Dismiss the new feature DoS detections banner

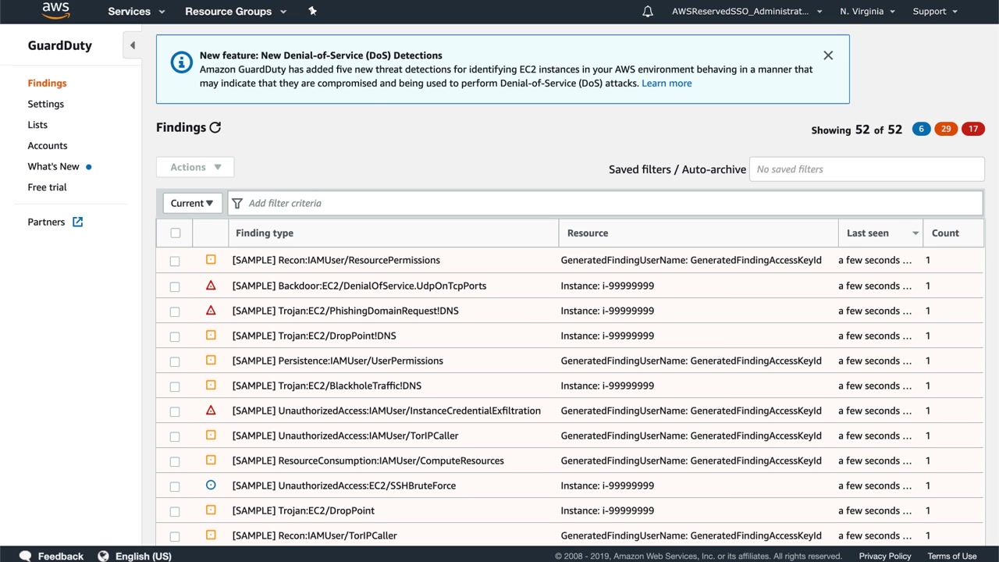point(828,55)
